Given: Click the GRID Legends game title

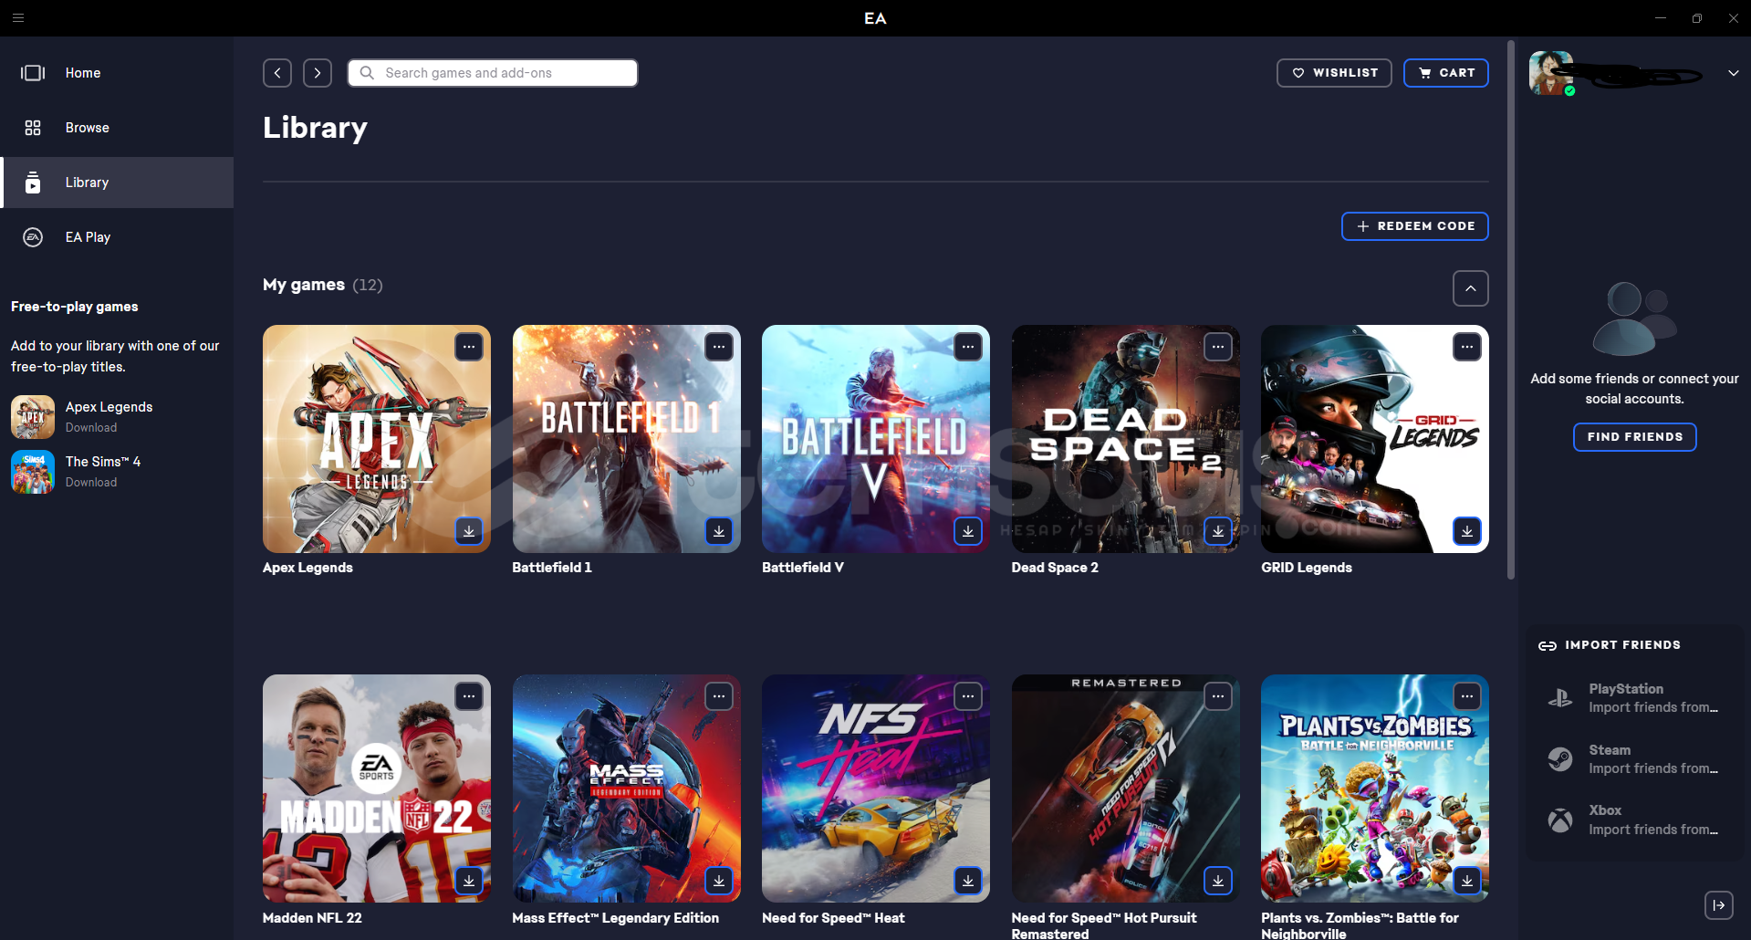Looking at the screenshot, I should (x=1307, y=568).
